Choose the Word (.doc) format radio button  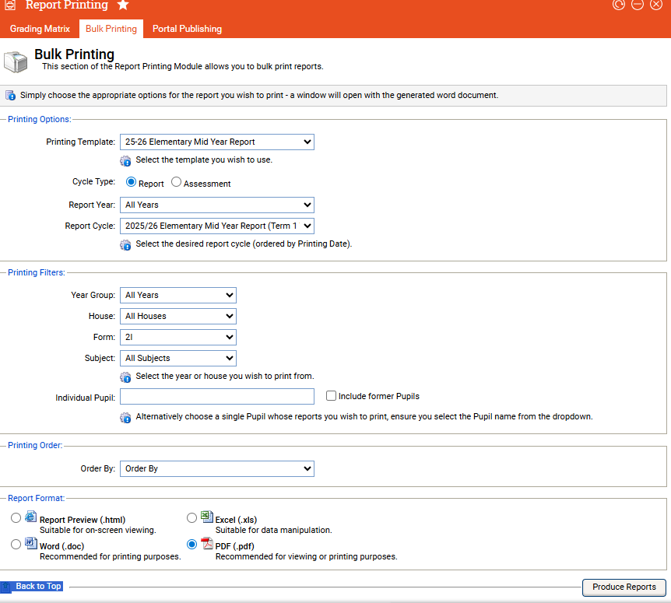16,545
